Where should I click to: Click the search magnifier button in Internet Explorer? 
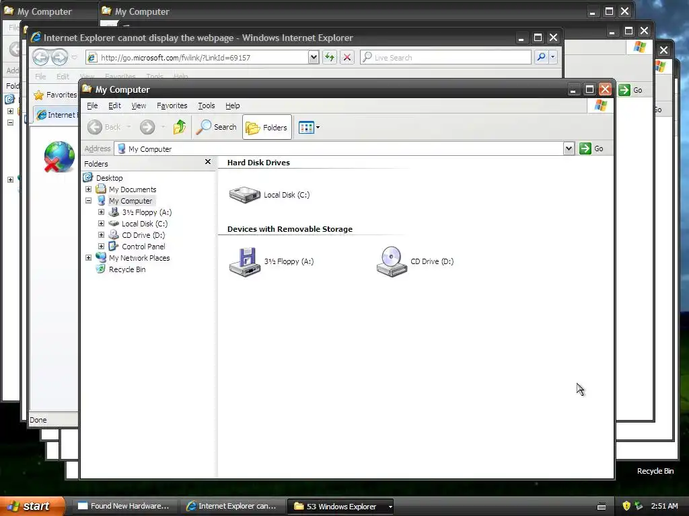[x=542, y=57]
